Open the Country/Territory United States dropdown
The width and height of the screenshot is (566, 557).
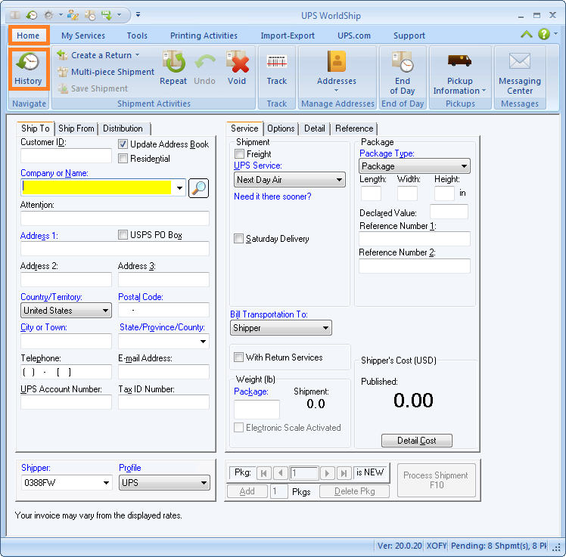pyautogui.click(x=66, y=311)
